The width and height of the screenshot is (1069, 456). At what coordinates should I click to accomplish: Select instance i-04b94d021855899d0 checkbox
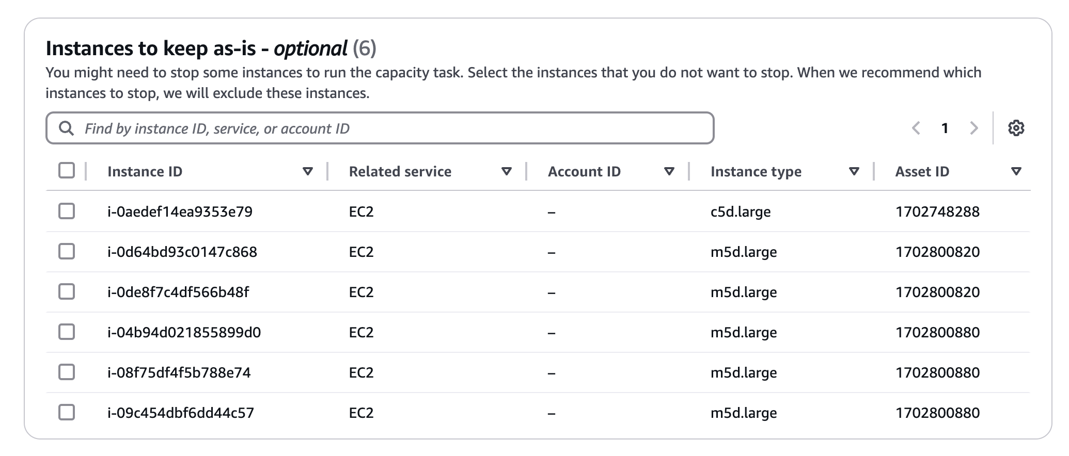click(67, 332)
